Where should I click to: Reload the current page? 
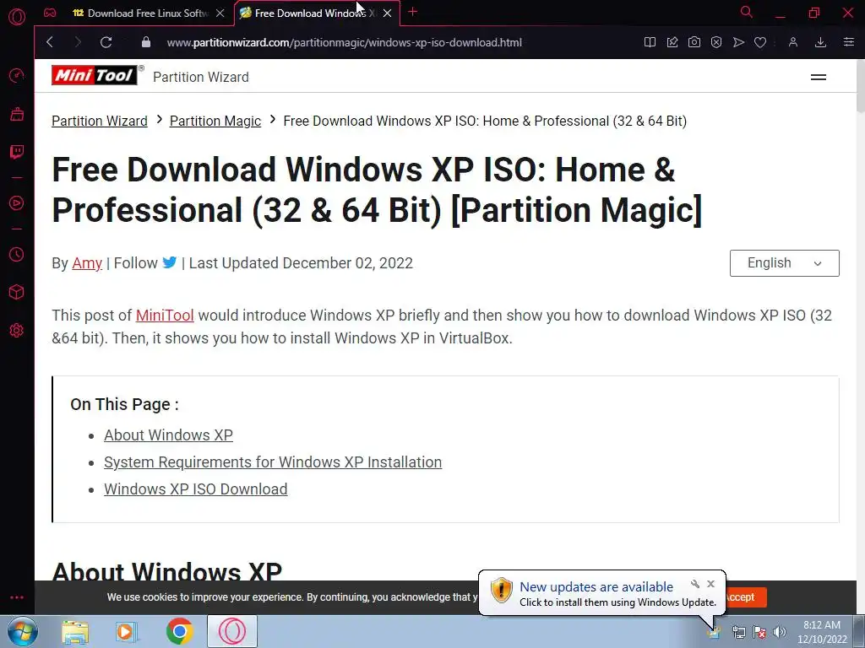click(x=106, y=42)
